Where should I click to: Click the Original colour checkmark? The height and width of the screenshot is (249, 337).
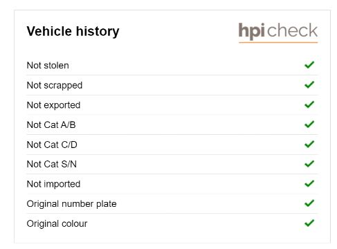(309, 223)
